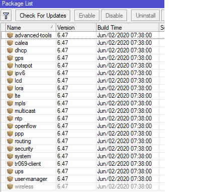Click the security package icon
199x192 pixels.
pyautogui.click(x=10, y=149)
